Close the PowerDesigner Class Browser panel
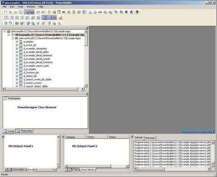This screenshot has height=177, width=217. point(87,94)
